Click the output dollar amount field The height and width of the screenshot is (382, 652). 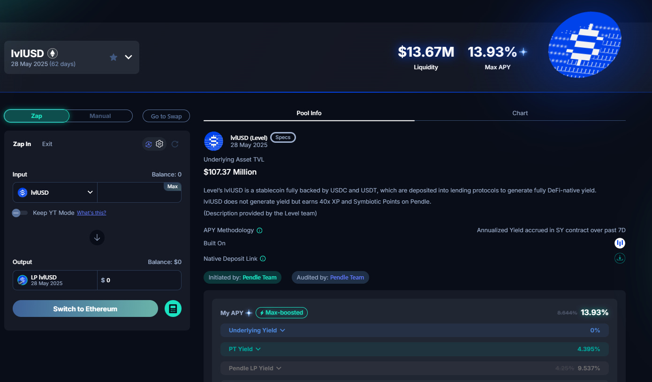point(139,280)
